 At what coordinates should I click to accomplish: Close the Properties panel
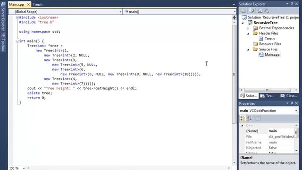click(296, 103)
